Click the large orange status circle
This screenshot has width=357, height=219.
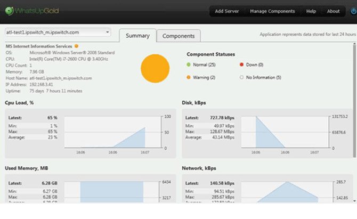pos(155,68)
